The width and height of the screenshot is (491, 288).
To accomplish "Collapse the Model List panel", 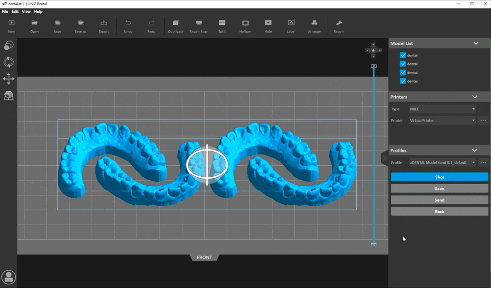I will pos(476,43).
